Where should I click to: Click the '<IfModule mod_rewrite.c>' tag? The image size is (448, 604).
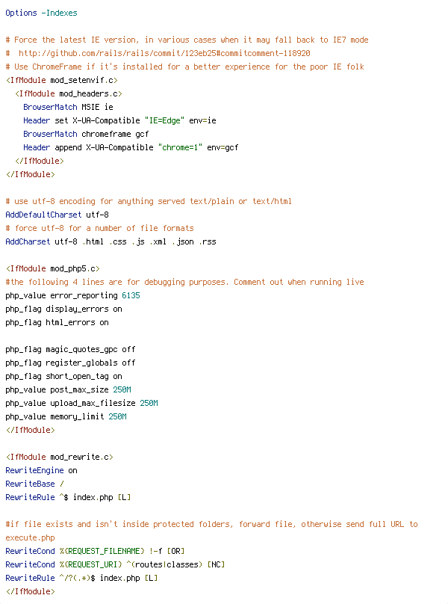click(59, 457)
